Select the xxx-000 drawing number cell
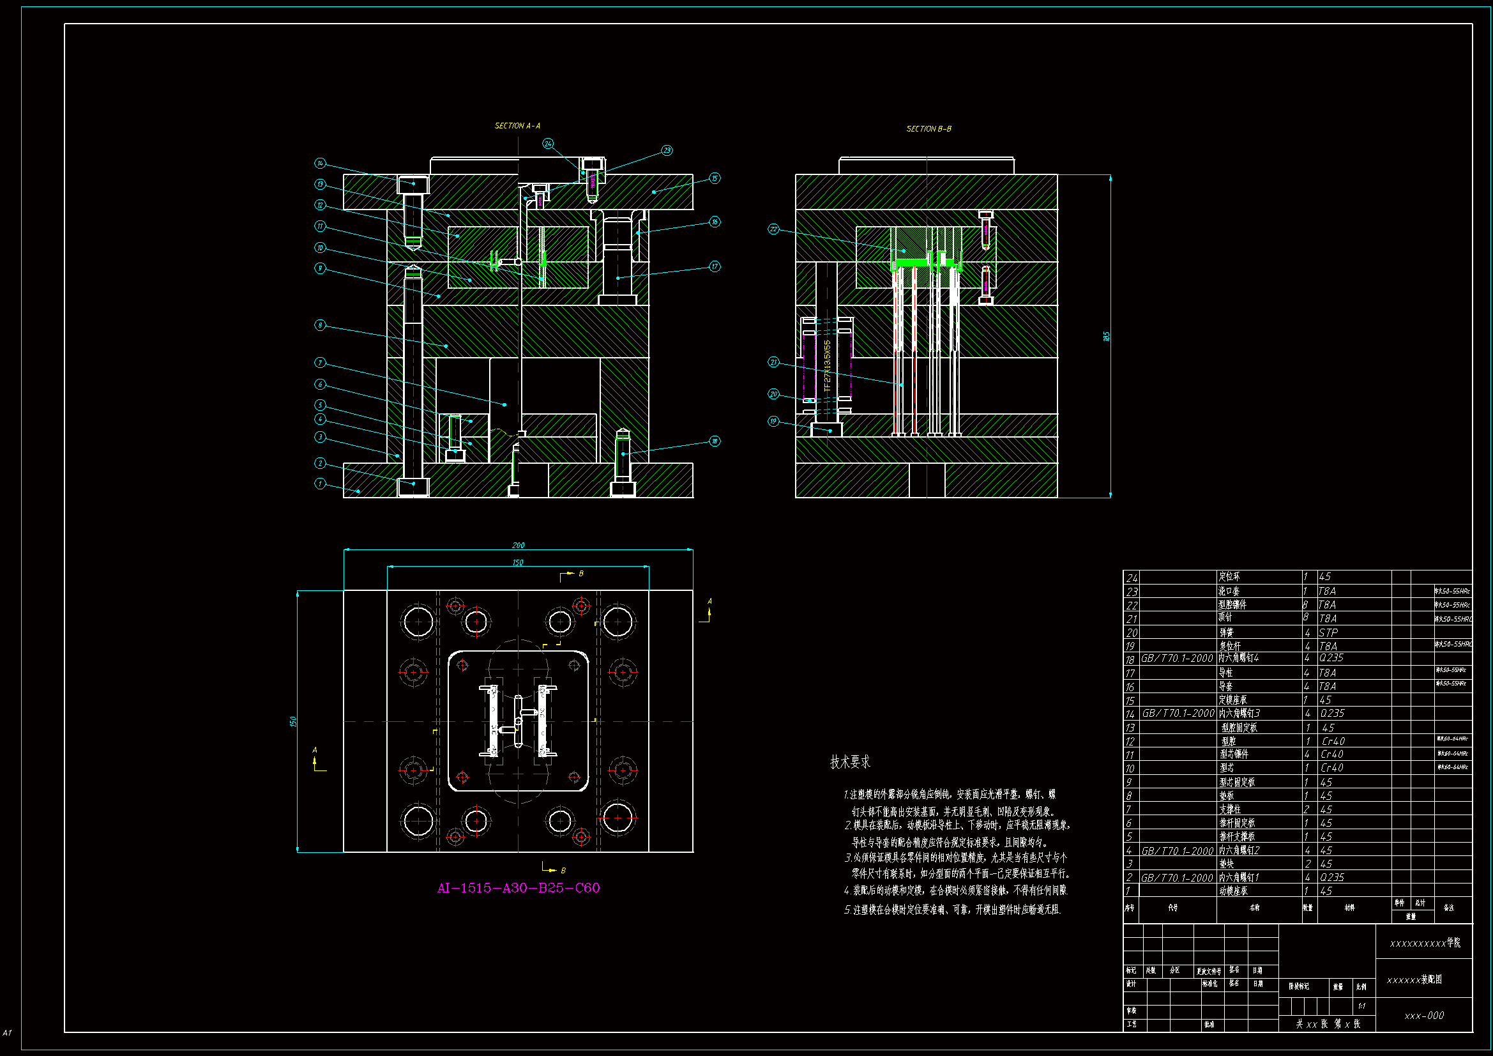This screenshot has width=1493, height=1056. pyautogui.click(x=1424, y=1016)
